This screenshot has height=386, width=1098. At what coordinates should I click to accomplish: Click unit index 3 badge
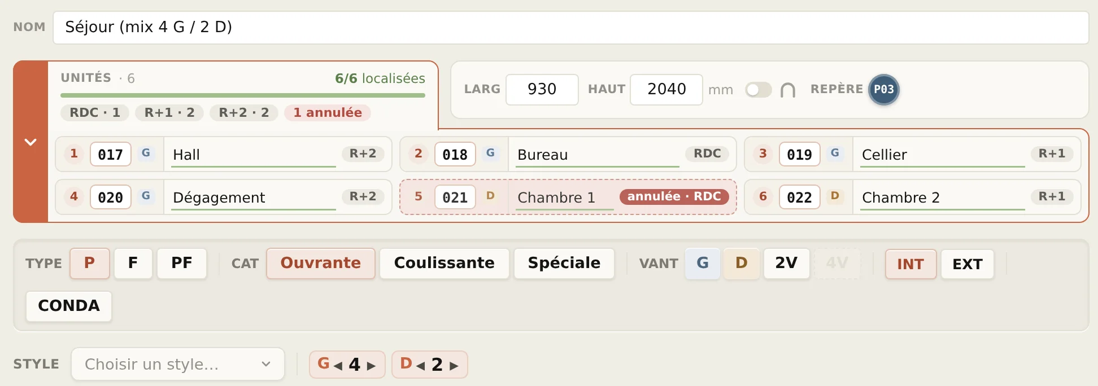tap(763, 153)
